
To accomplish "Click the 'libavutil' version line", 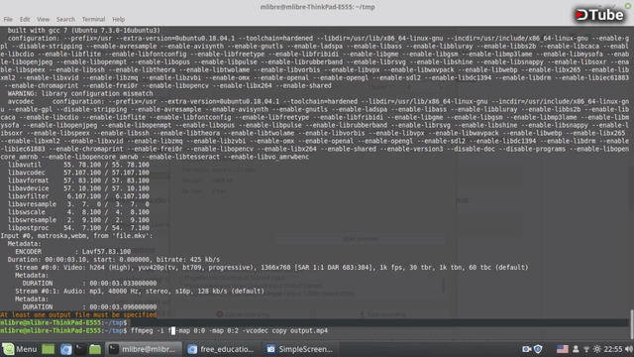I will point(78,165).
